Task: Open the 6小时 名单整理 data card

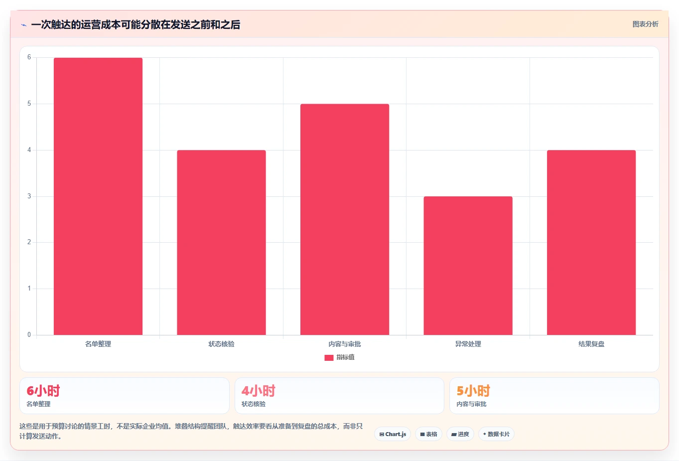Action: click(x=125, y=396)
